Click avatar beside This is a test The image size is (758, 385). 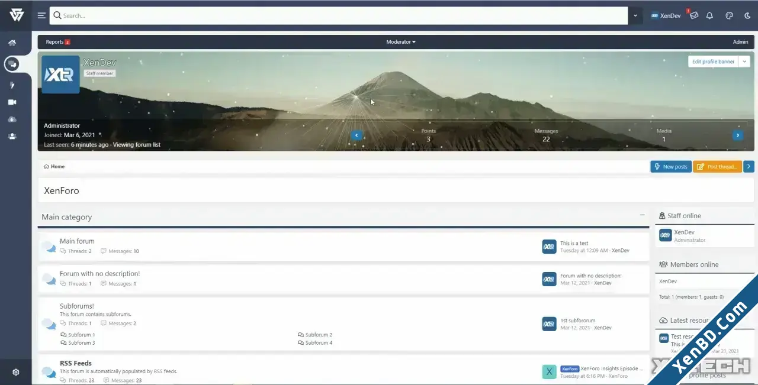(x=549, y=247)
